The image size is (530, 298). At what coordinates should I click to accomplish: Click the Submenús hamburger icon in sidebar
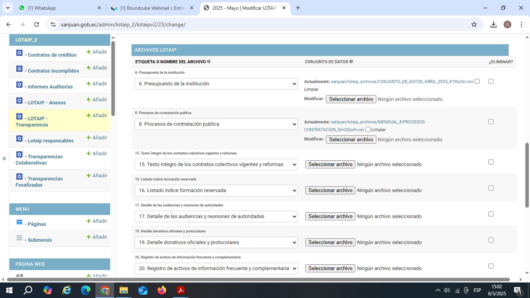[x=19, y=238]
